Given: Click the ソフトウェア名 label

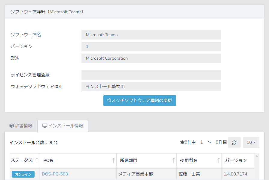Looking at the screenshot, I should click(x=26, y=35).
